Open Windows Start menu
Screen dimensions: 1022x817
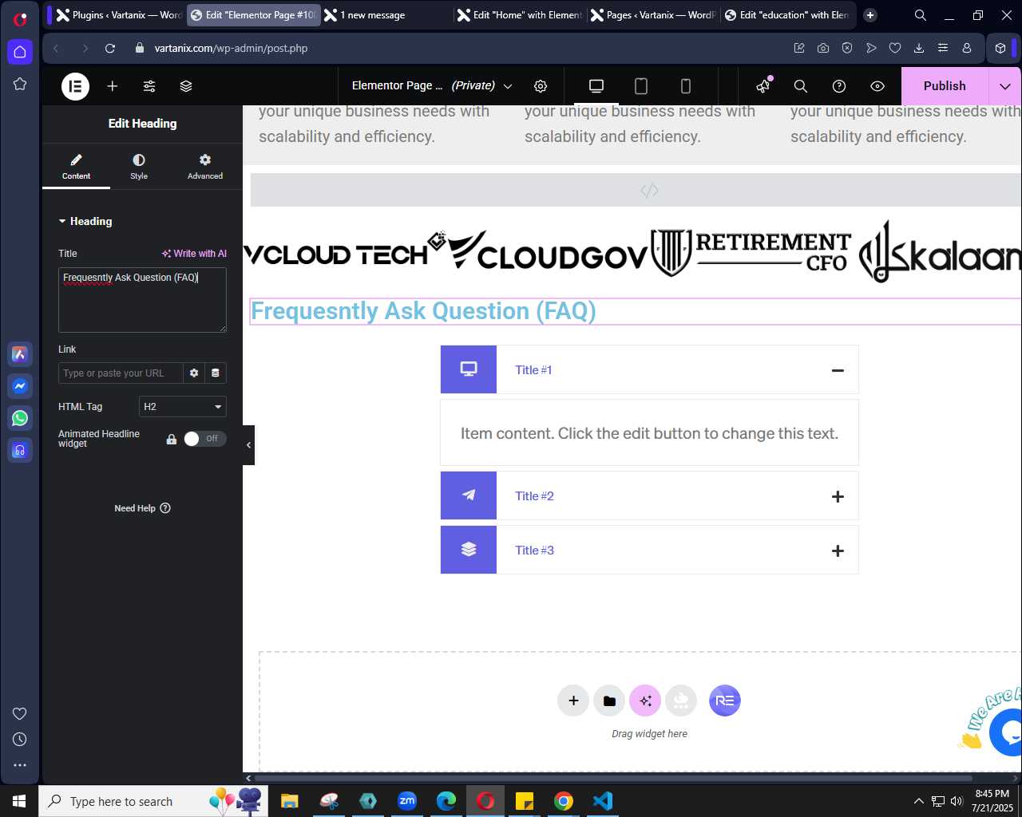pyautogui.click(x=19, y=801)
